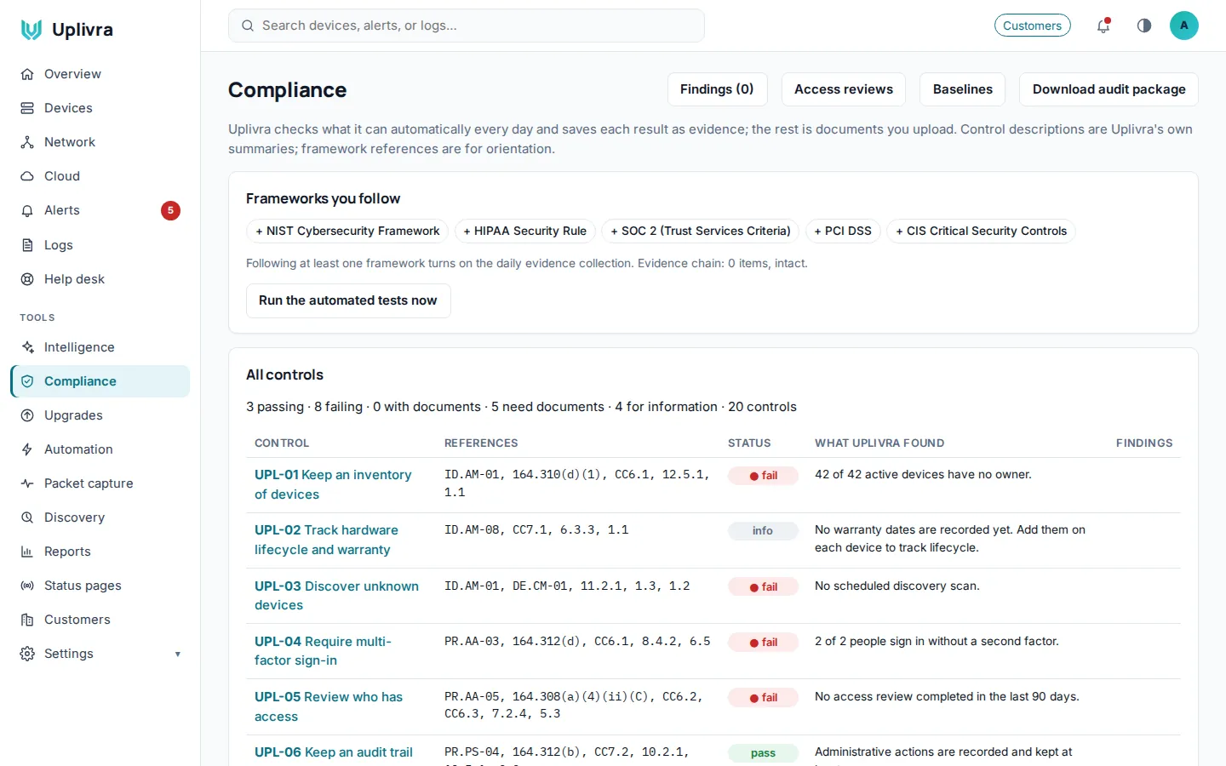Open Reports from sidebar
Viewport: 1226px width, 766px height.
[100, 552]
